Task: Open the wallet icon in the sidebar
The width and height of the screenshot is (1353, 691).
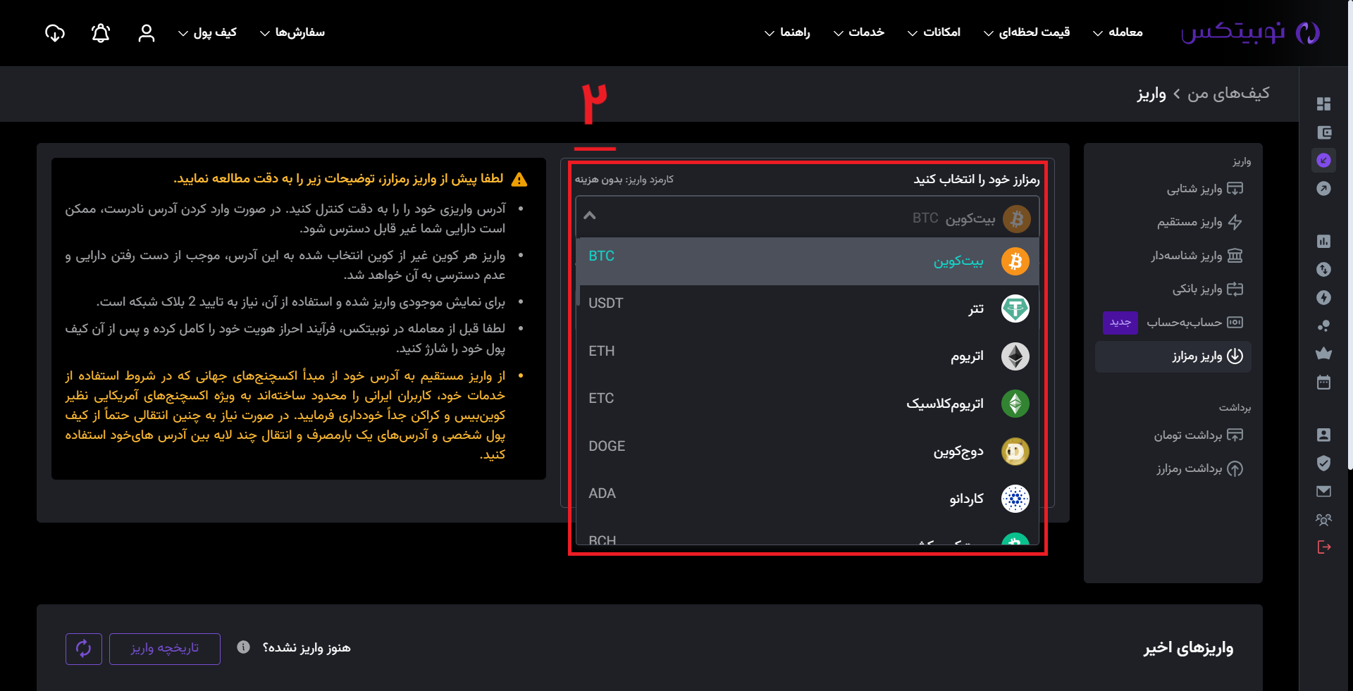Action: click(1323, 132)
